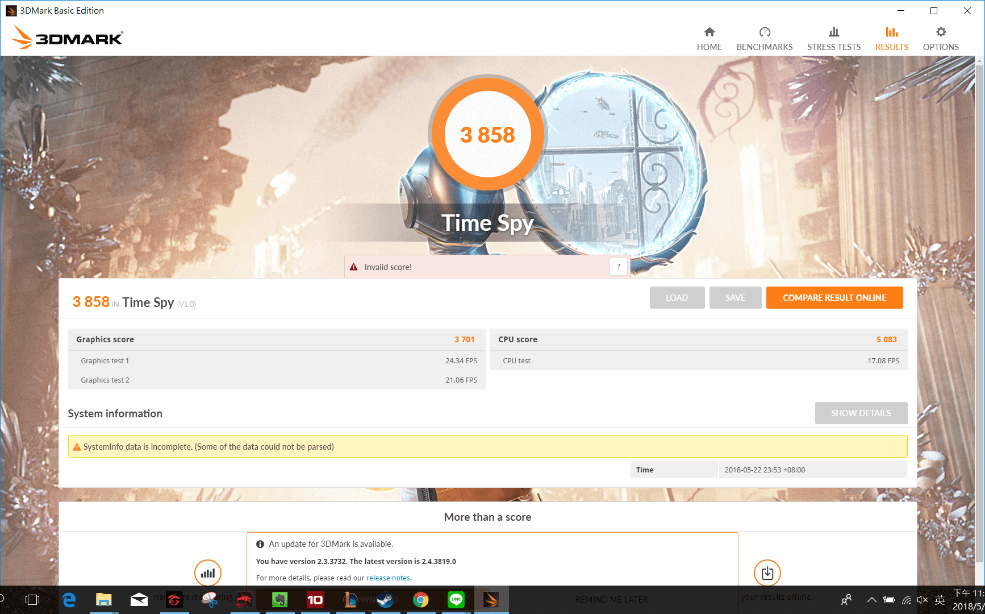Click the question mark help button beside Invalid score
985x614 pixels.
pyautogui.click(x=619, y=267)
